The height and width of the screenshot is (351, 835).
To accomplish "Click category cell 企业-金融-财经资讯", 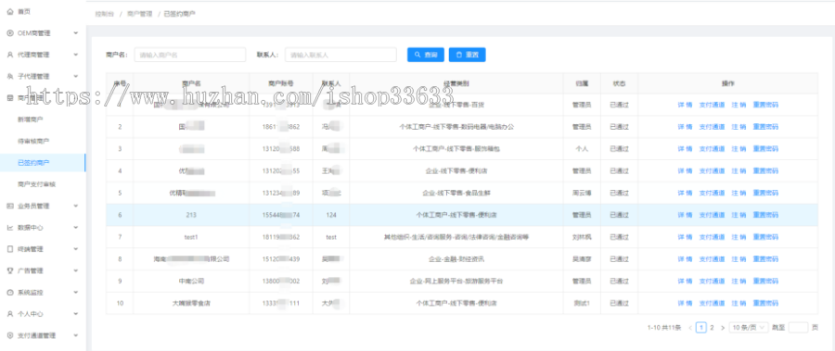I will [456, 259].
